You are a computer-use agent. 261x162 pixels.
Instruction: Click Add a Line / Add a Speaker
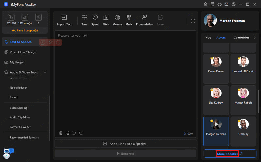click(126, 144)
